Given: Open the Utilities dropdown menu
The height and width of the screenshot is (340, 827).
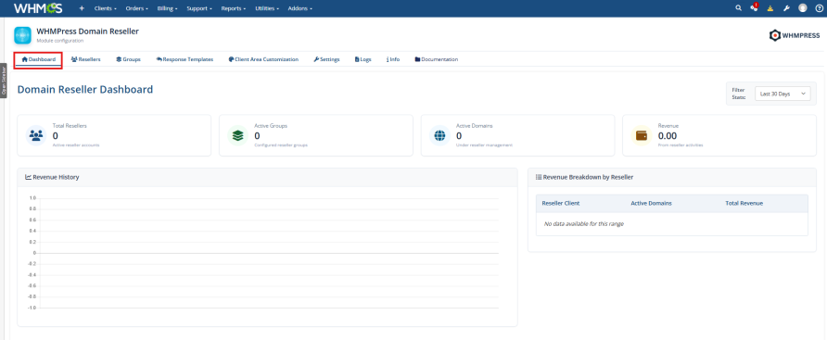Looking at the screenshot, I should [267, 8].
